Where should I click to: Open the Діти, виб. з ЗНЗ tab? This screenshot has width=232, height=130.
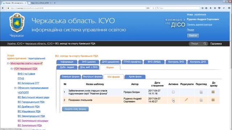(x=88, y=68)
